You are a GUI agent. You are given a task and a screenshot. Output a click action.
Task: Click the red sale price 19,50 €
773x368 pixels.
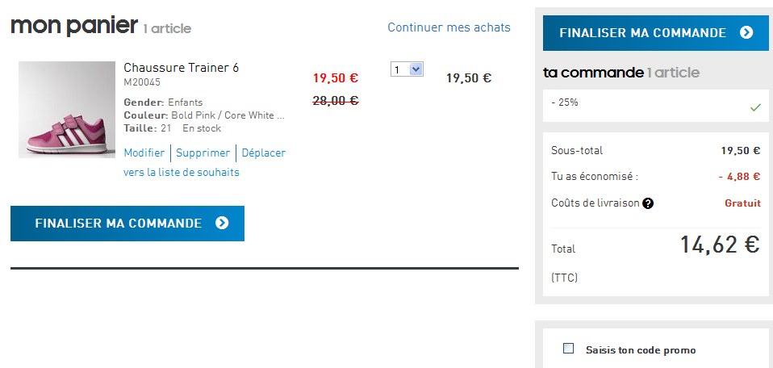(x=335, y=78)
